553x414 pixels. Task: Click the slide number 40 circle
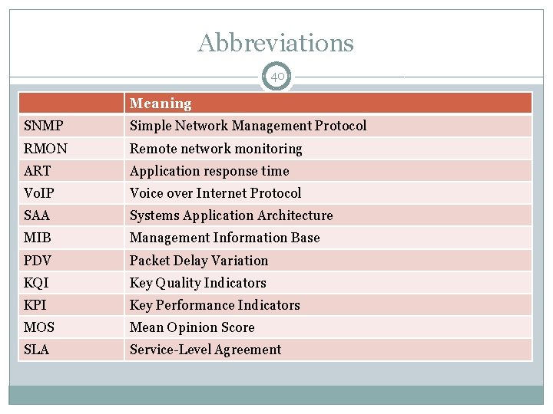(x=276, y=77)
